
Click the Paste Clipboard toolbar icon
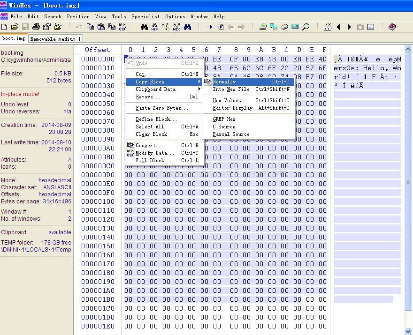pos(101,27)
